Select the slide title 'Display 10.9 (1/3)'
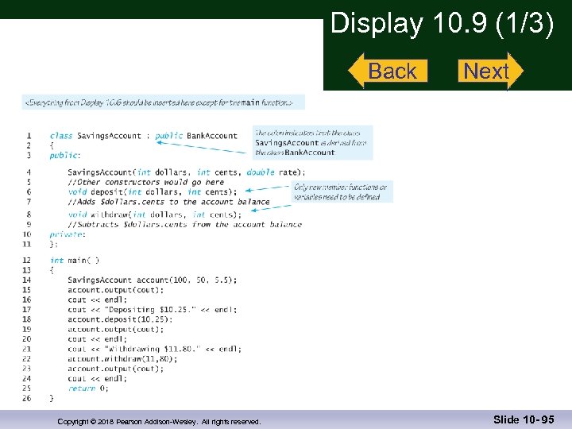This screenshot has height=429, width=572. click(442, 23)
